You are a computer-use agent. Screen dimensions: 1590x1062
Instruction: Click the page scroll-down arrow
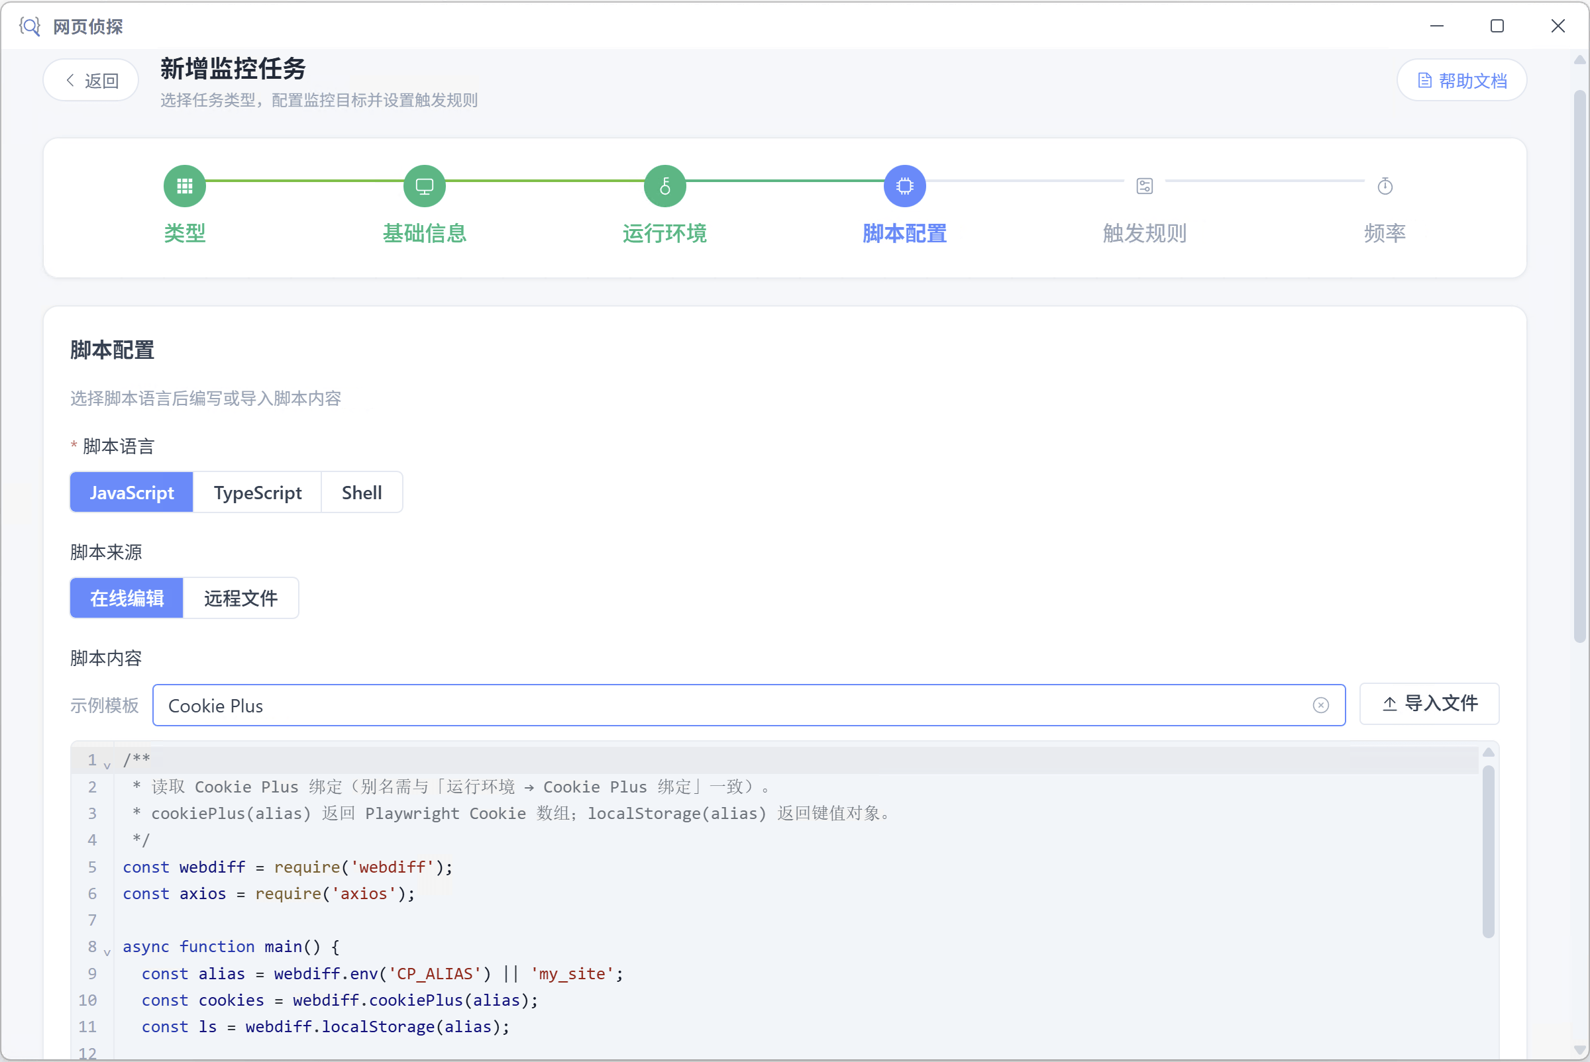[x=1580, y=1051]
